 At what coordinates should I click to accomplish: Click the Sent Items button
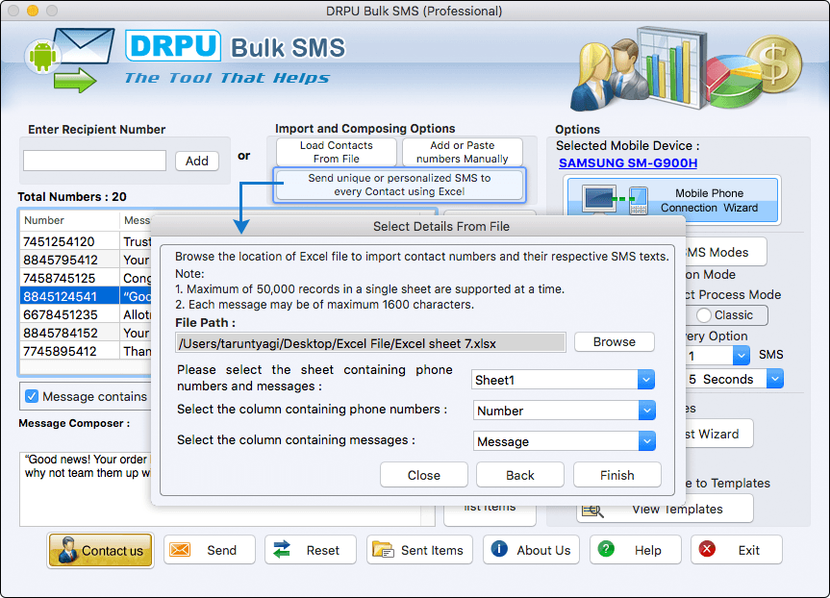point(419,550)
